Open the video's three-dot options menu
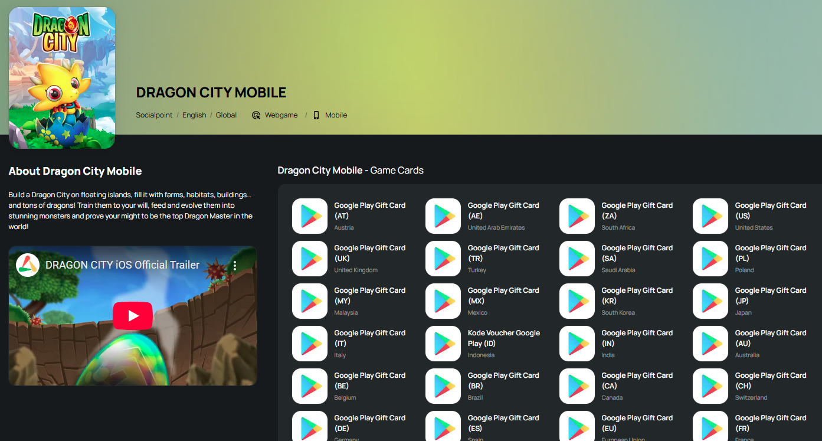Image resolution: width=822 pixels, height=441 pixels. point(235,266)
